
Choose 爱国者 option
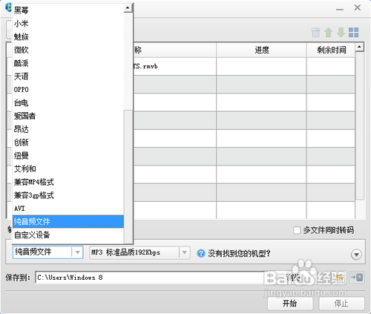click(68, 116)
